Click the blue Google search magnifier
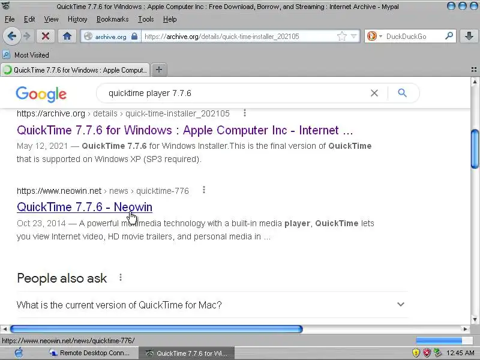This screenshot has height=360, width=480. click(x=402, y=93)
